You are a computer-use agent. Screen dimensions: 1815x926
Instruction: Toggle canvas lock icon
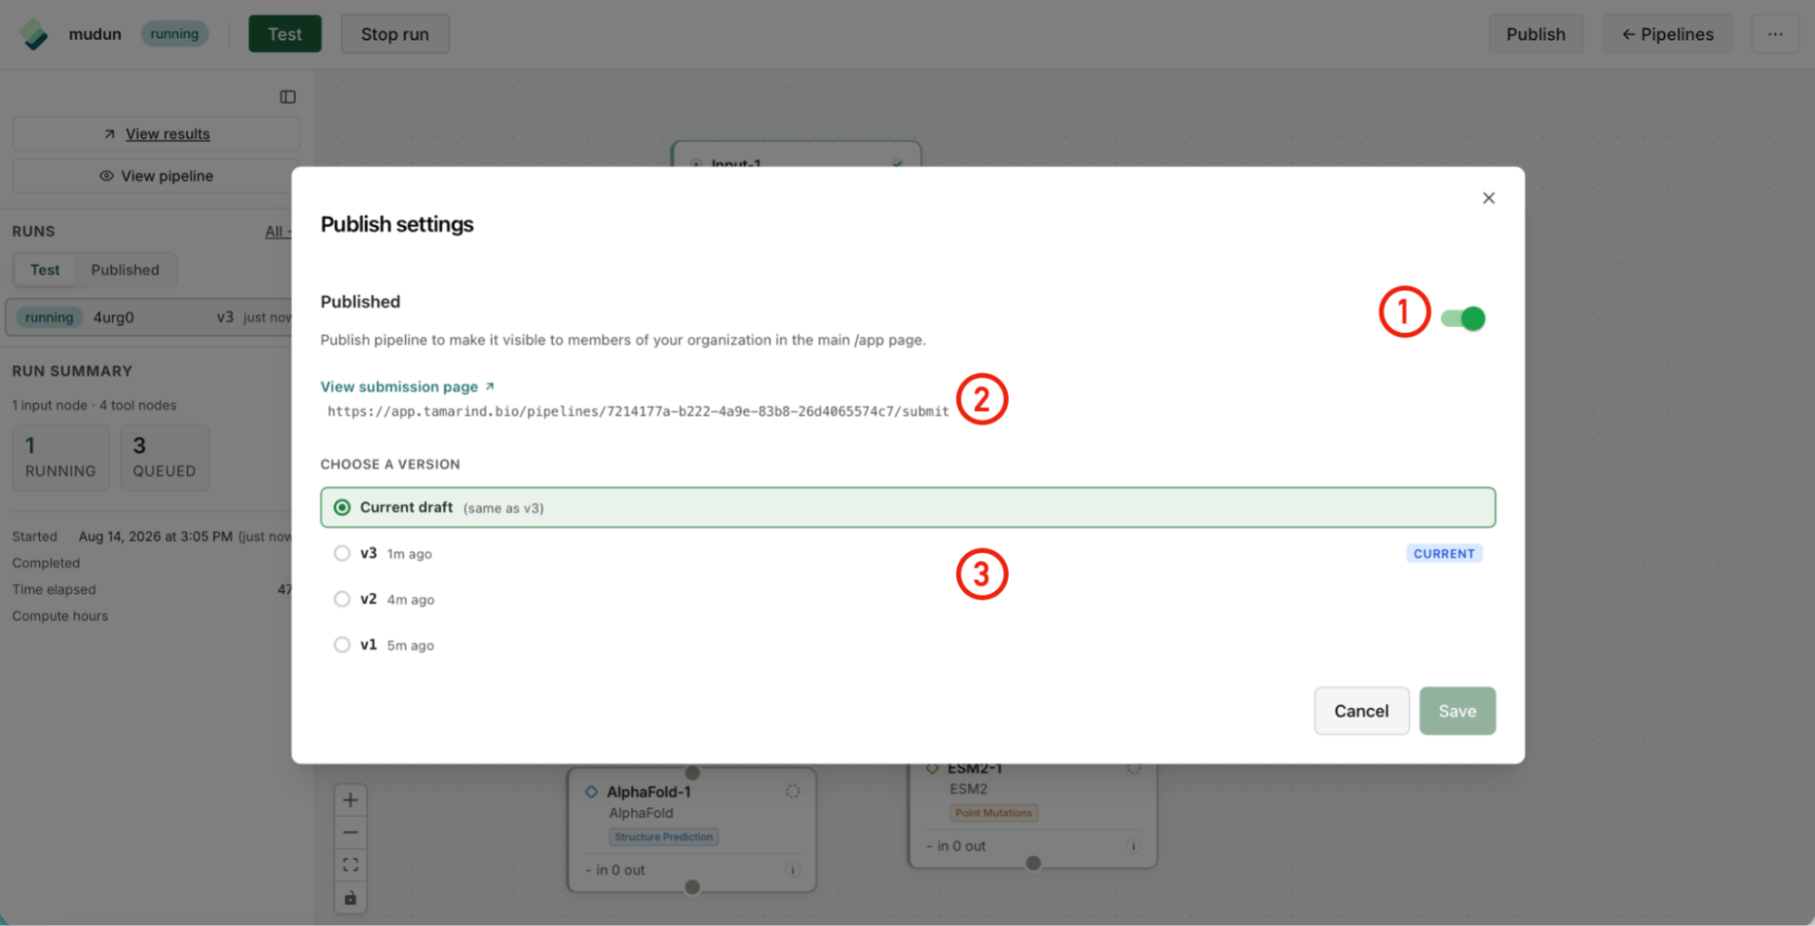tap(350, 898)
